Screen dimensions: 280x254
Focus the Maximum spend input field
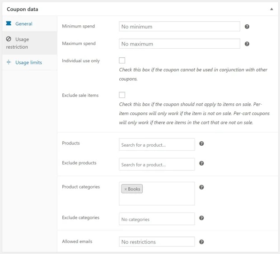tap(179, 44)
